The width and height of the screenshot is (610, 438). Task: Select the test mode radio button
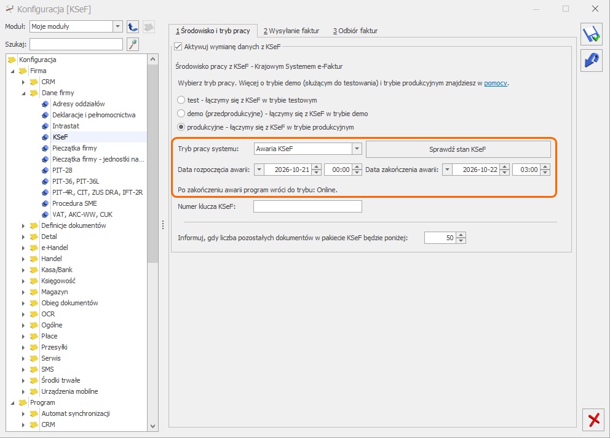point(181,100)
